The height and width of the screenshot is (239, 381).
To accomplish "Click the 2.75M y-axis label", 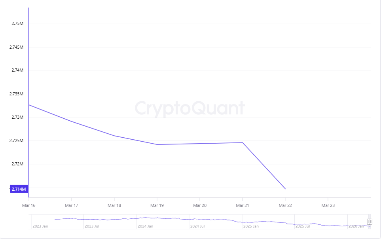I will pos(17,24).
